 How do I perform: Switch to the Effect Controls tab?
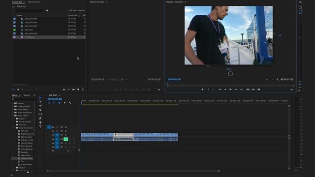[34, 2]
